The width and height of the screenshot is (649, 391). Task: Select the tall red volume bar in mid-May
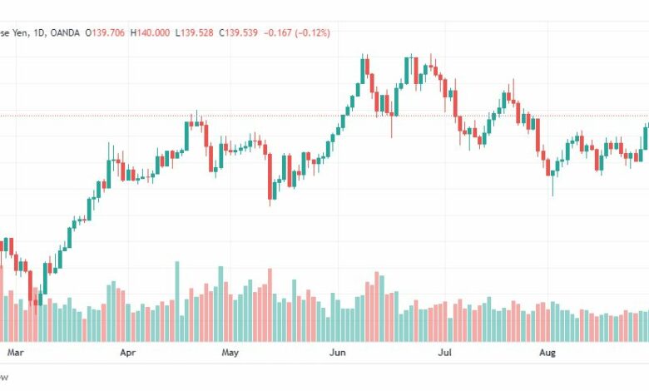click(x=270, y=305)
